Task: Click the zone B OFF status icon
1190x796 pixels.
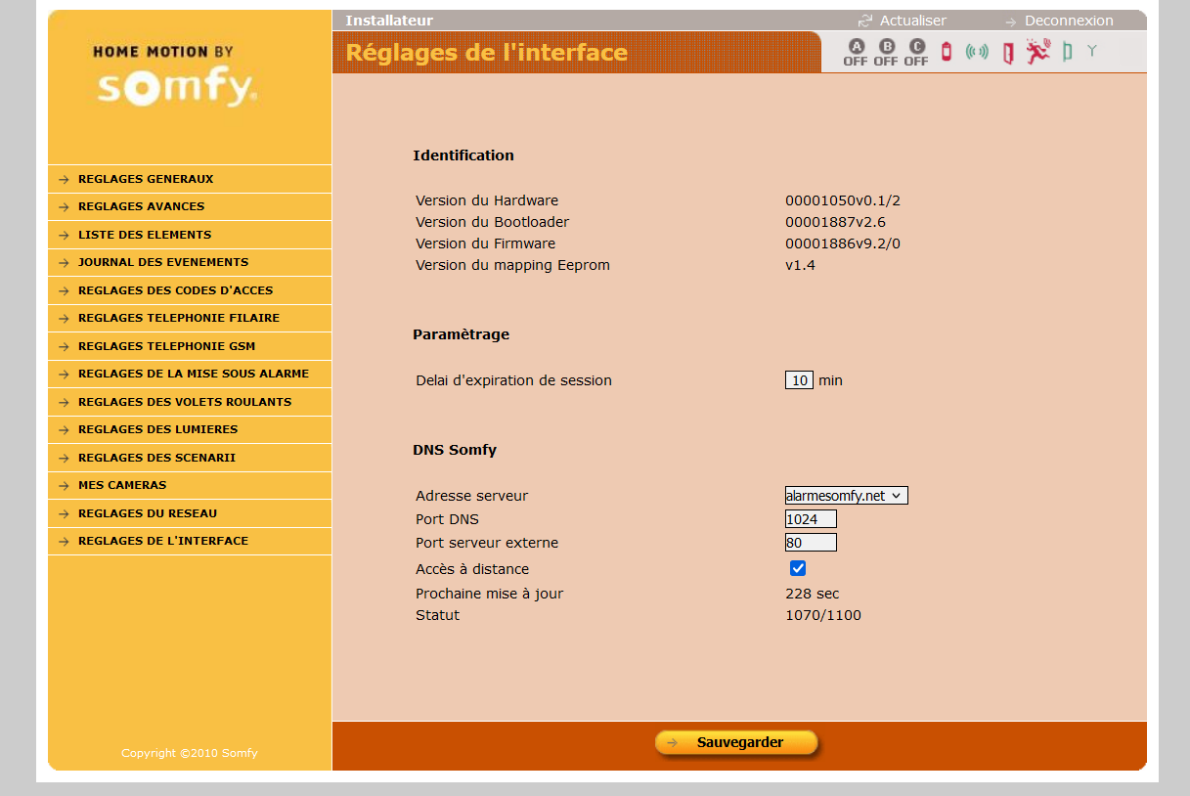Action: point(886,53)
